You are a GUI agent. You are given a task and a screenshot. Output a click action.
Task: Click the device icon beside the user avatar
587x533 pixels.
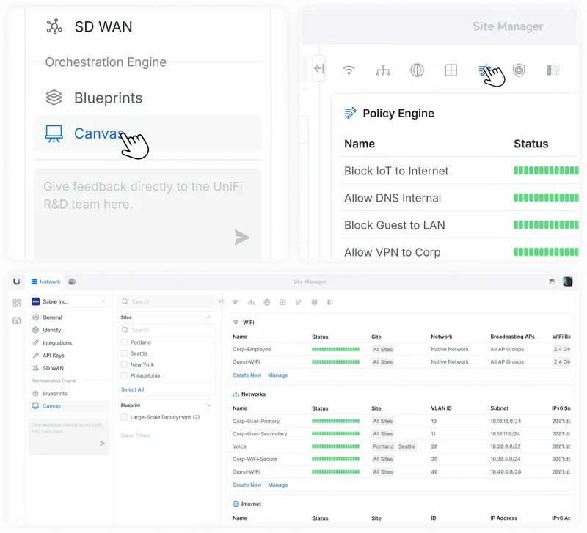pyautogui.click(x=552, y=282)
